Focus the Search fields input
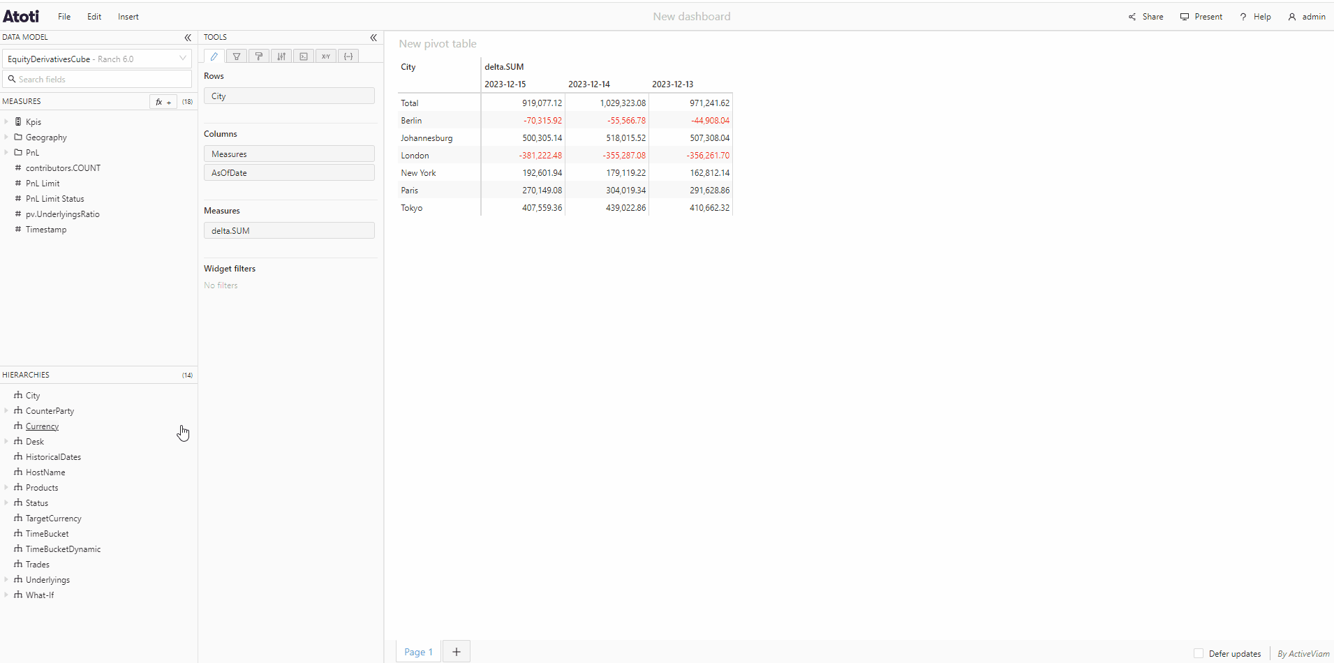Screen dimensions: 1334x663 [97, 80]
